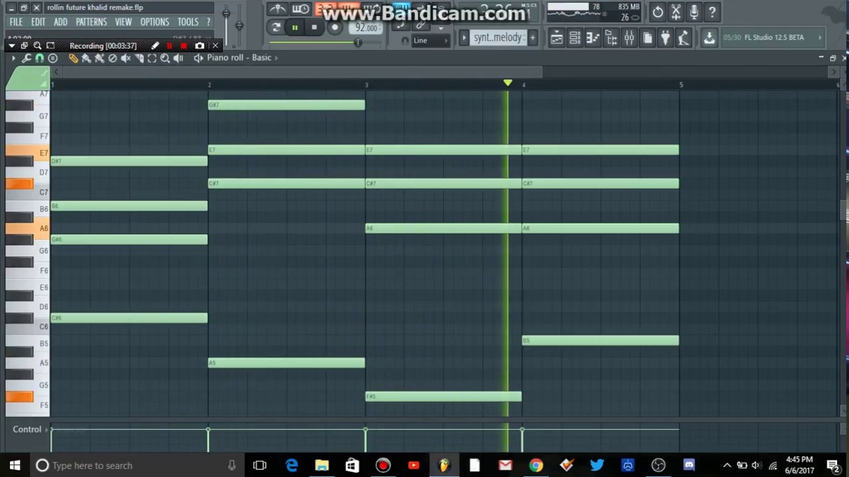This screenshot has width=849, height=477.
Task: Pause FL Studio playback
Action: point(294,27)
